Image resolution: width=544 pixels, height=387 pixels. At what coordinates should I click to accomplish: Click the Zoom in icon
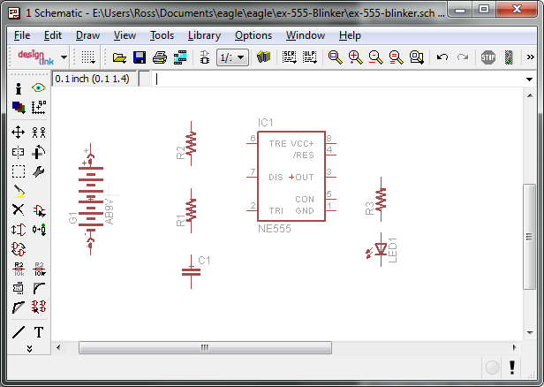tap(356, 57)
